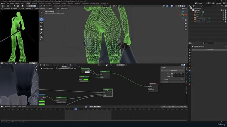Screen dimensions: 227x127
Task: Select the Measure tool in viewport toolbar
Action: [41, 37]
